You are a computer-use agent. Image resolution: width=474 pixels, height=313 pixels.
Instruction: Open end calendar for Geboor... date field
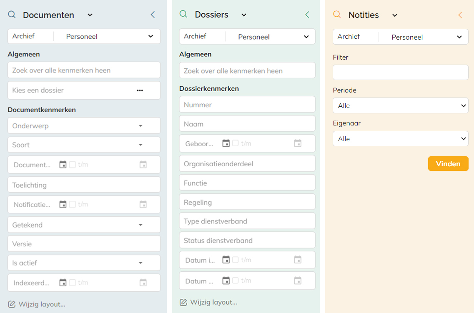(298, 143)
